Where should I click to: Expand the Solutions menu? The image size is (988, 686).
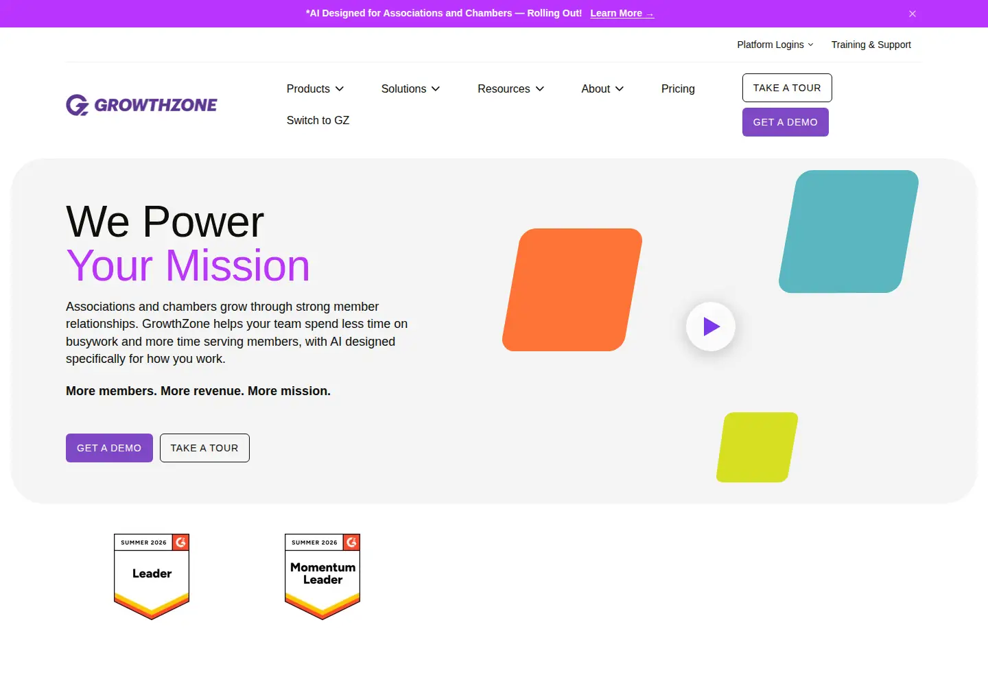pos(410,88)
